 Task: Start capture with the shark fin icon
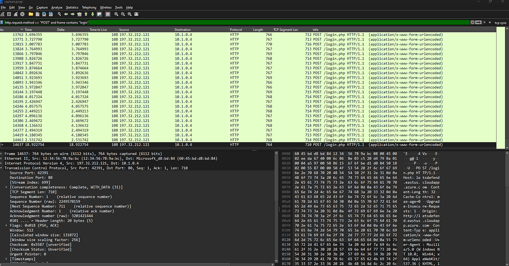point(3,14)
